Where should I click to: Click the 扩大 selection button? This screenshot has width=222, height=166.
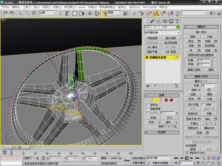[x=170, y=118]
